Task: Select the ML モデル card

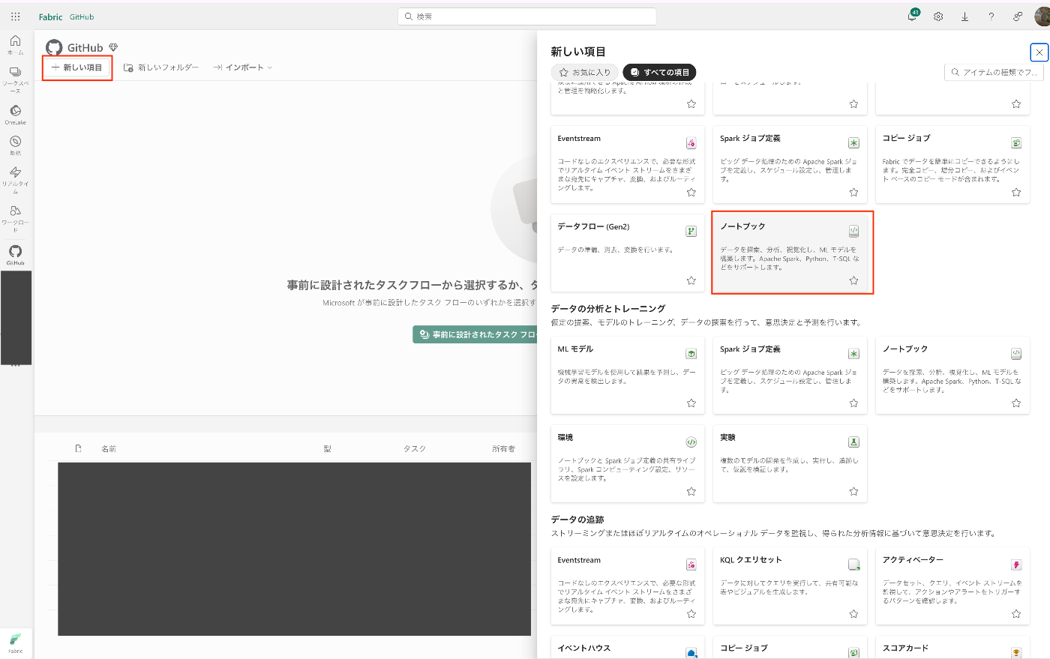Action: (x=628, y=375)
